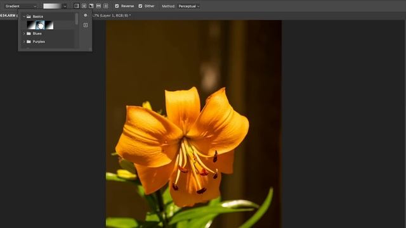Click the orange lily image on canvas
406x228 pixels.
point(193,124)
